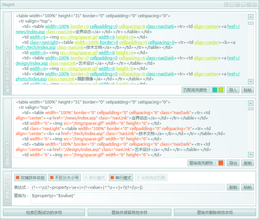The height and width of the screenshot is (219, 259).
Task: Click highlighted text photo/index.asp in source
Action: pos(31,79)
